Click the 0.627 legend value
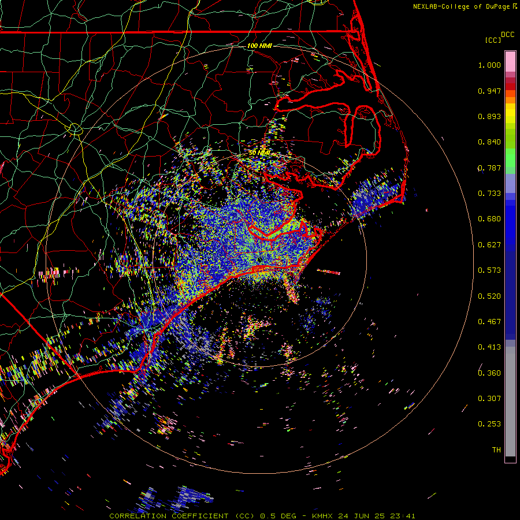The image size is (520, 520). [x=489, y=245]
